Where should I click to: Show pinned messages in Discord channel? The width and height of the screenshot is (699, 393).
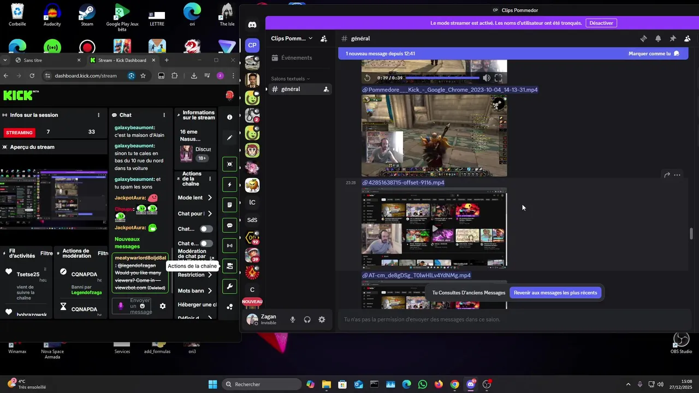(673, 39)
